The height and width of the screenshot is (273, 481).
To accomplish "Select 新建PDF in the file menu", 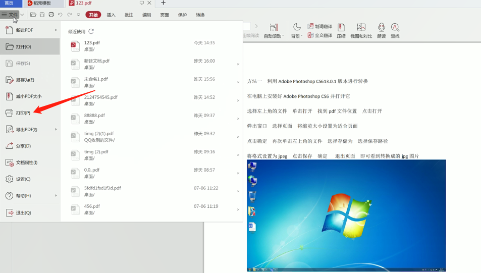I will click(30, 30).
